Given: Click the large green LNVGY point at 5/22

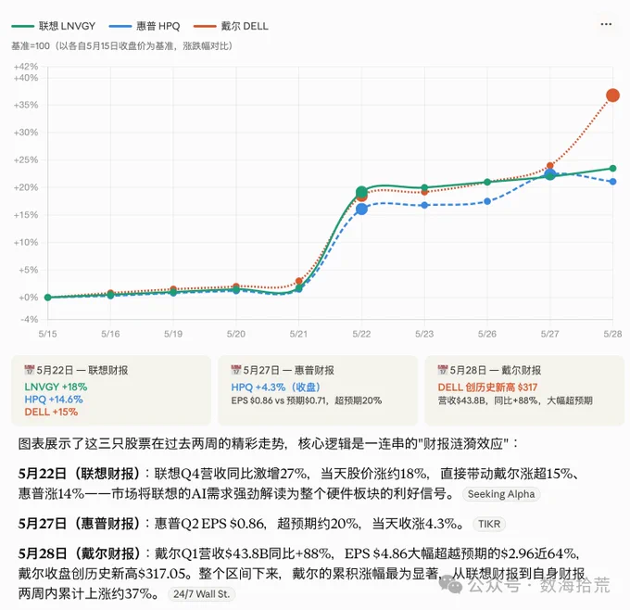Looking at the screenshot, I should [x=361, y=191].
